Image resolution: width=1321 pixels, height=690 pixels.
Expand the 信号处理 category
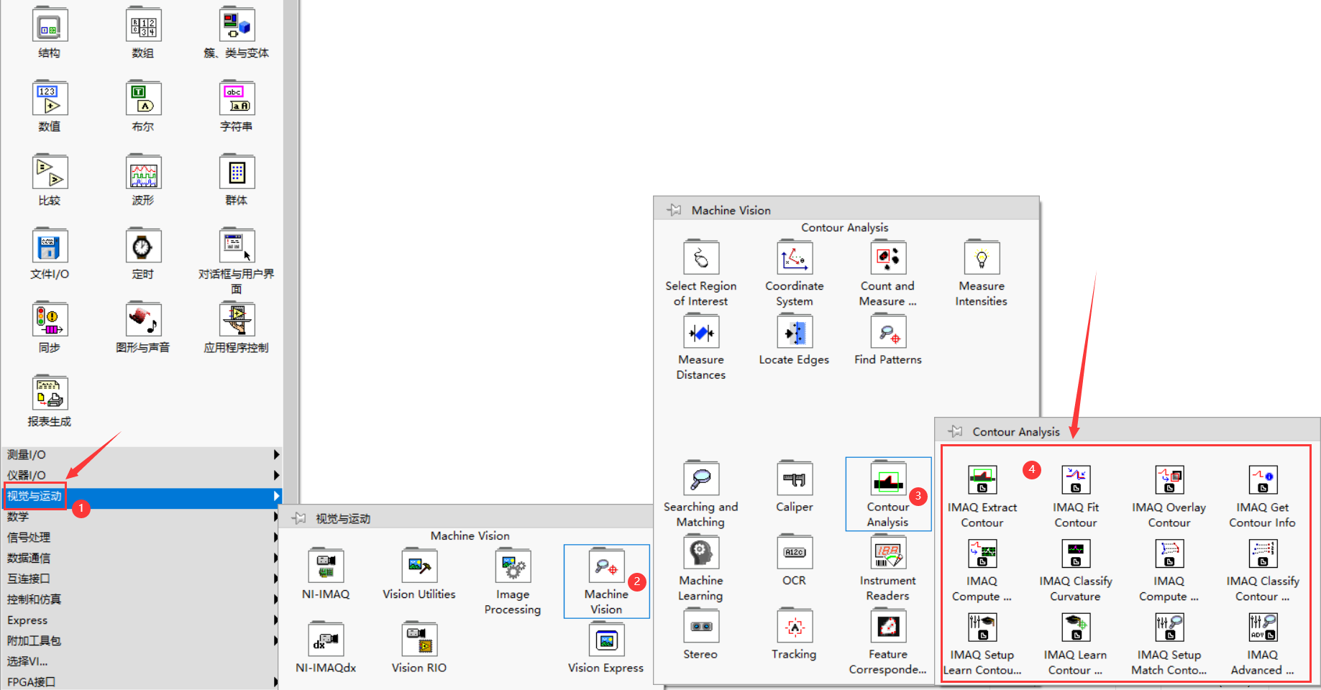[x=141, y=538]
